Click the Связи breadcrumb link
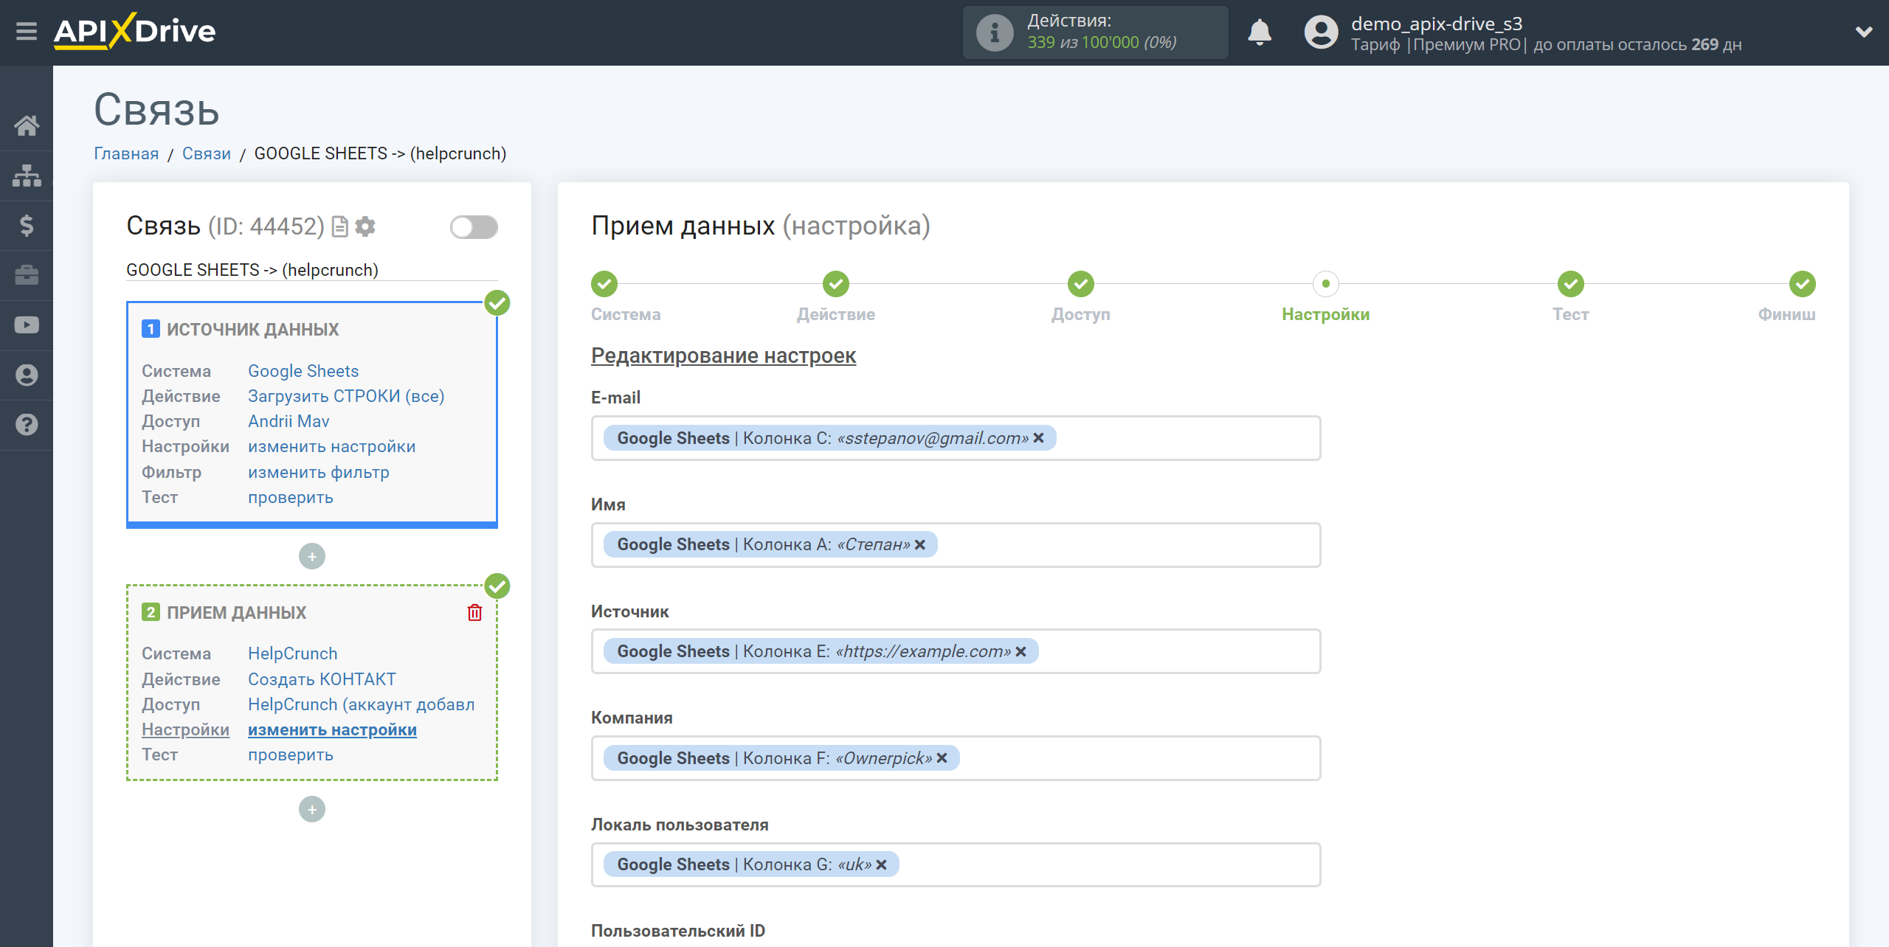 pos(207,153)
